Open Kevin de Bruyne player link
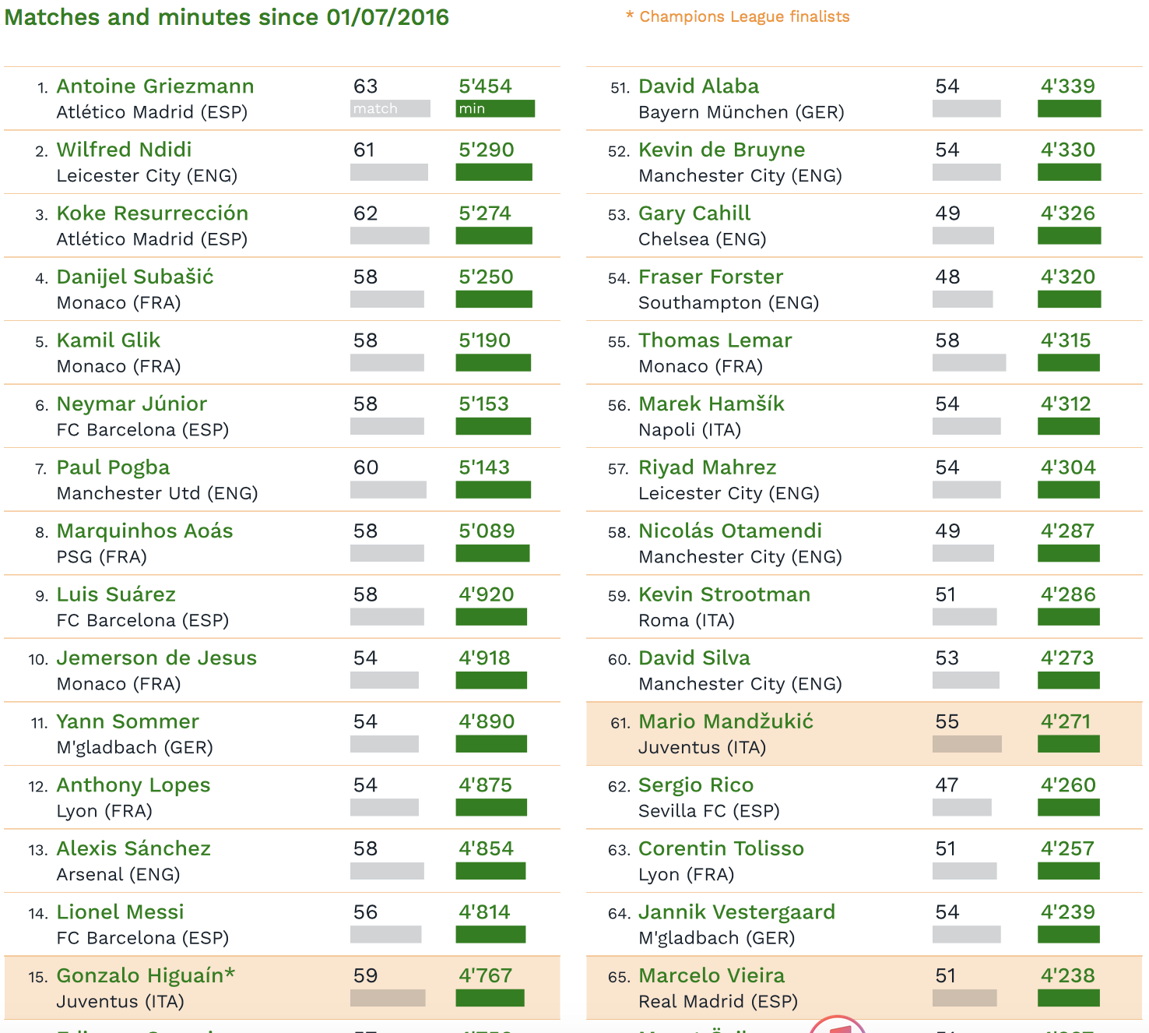Viewport: 1149px width, 1033px height. (722, 150)
